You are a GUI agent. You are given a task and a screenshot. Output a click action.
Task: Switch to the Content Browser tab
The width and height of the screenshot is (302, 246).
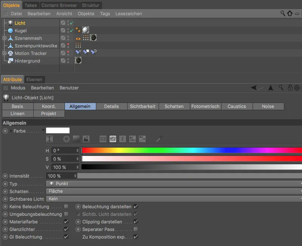59,5
